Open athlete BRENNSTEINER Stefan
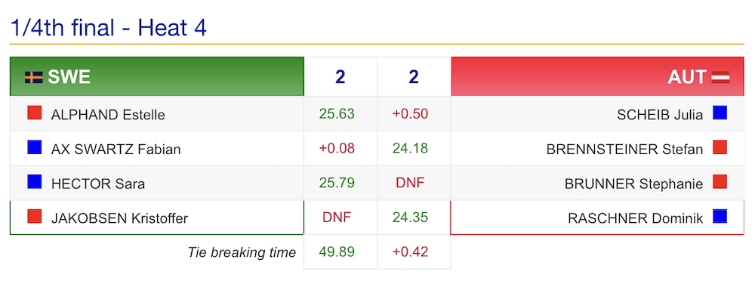 point(624,150)
